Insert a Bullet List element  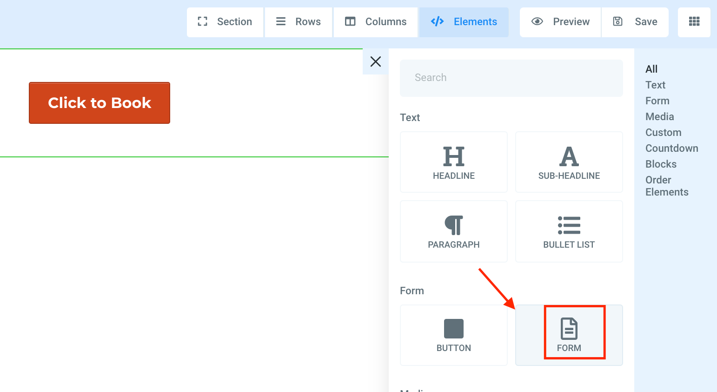pos(569,231)
